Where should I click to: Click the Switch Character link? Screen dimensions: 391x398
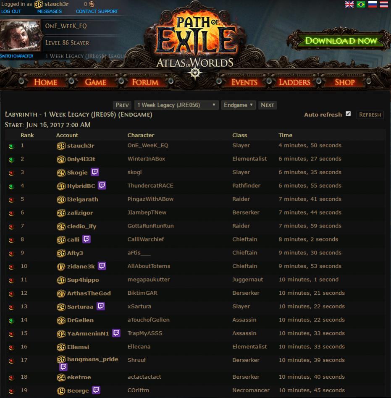[x=16, y=56]
